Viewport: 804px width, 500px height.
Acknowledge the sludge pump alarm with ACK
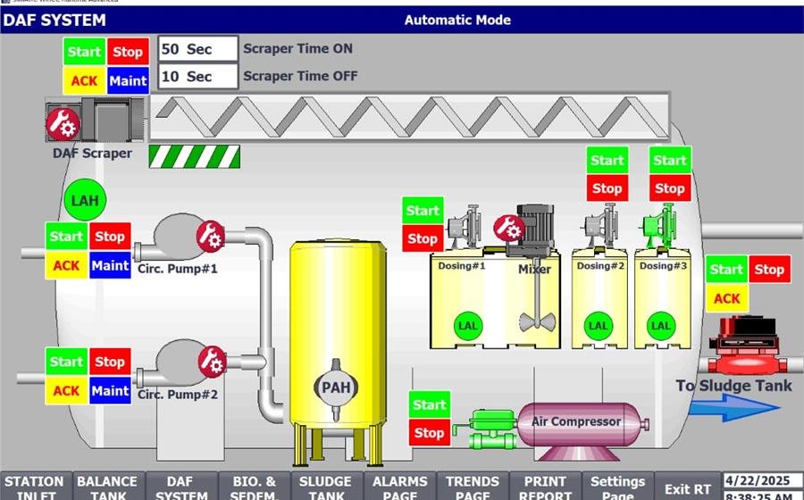(726, 299)
